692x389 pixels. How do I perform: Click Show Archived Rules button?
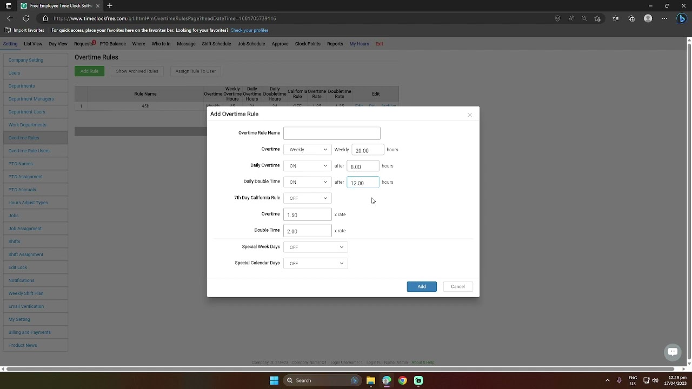[x=137, y=71]
